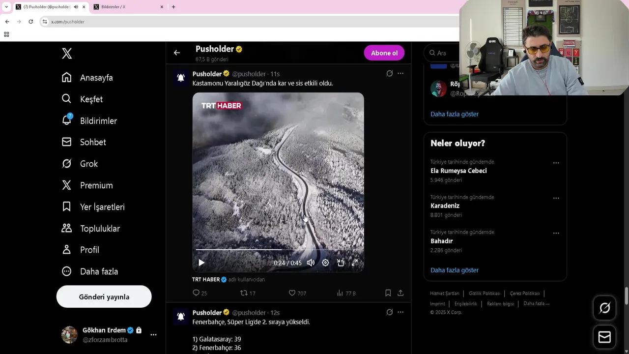Open Gizlilik Politikası link
Screen dimensions: 629x354
pyautogui.click(x=485, y=294)
